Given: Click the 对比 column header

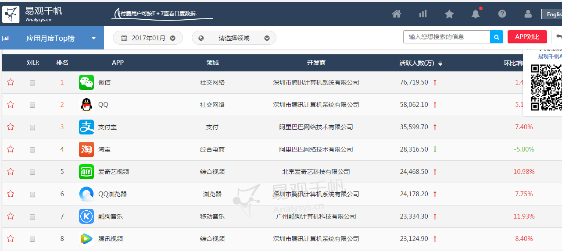Looking at the screenshot, I should pyautogui.click(x=33, y=63).
